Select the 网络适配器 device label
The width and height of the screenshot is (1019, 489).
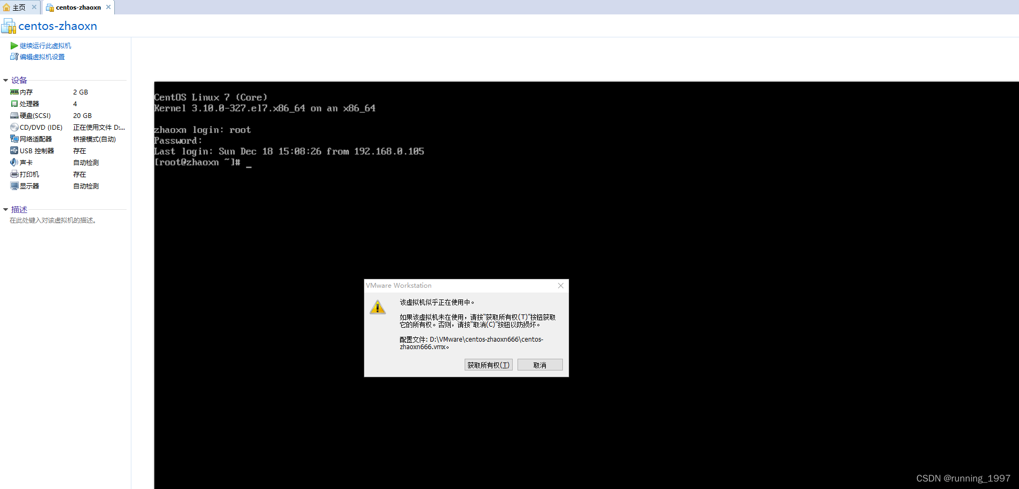tap(36, 139)
